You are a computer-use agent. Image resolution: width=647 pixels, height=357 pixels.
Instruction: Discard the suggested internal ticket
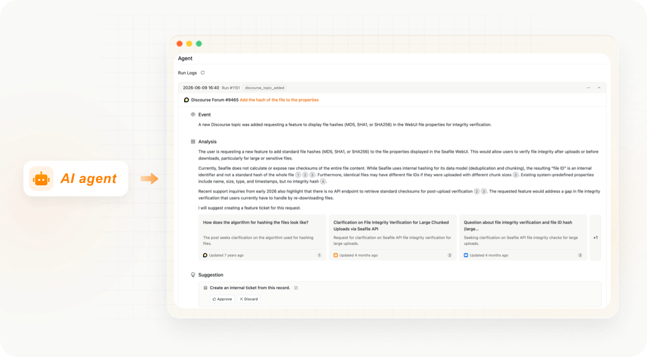248,299
